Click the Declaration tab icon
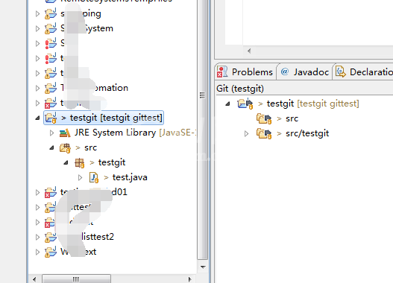393x283 pixels. tap(341, 71)
